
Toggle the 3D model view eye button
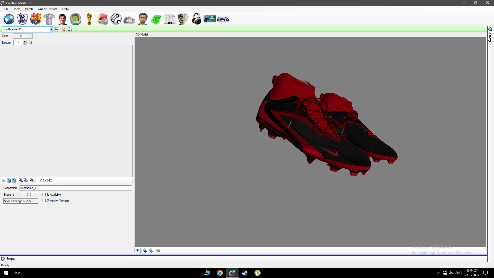[138, 250]
